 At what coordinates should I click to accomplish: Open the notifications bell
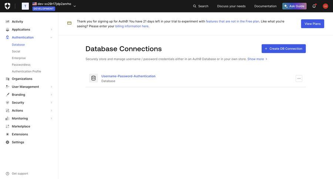[x=314, y=6]
